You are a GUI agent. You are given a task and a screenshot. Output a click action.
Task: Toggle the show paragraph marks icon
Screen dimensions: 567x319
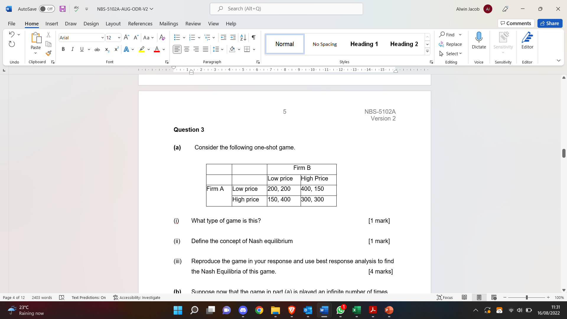click(x=253, y=38)
